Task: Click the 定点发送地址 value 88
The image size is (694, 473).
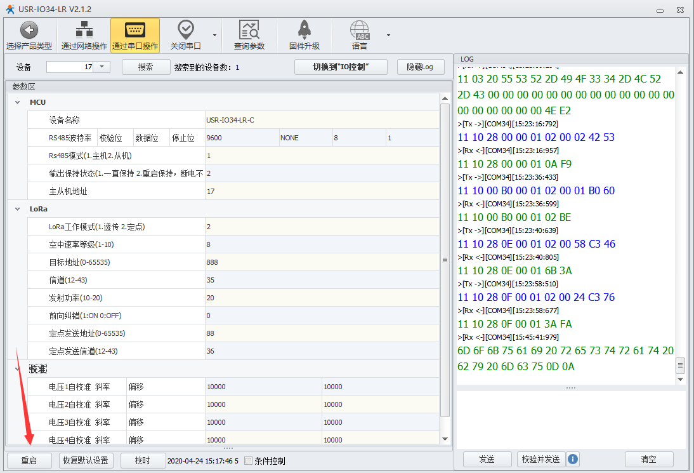Action: tap(322, 333)
